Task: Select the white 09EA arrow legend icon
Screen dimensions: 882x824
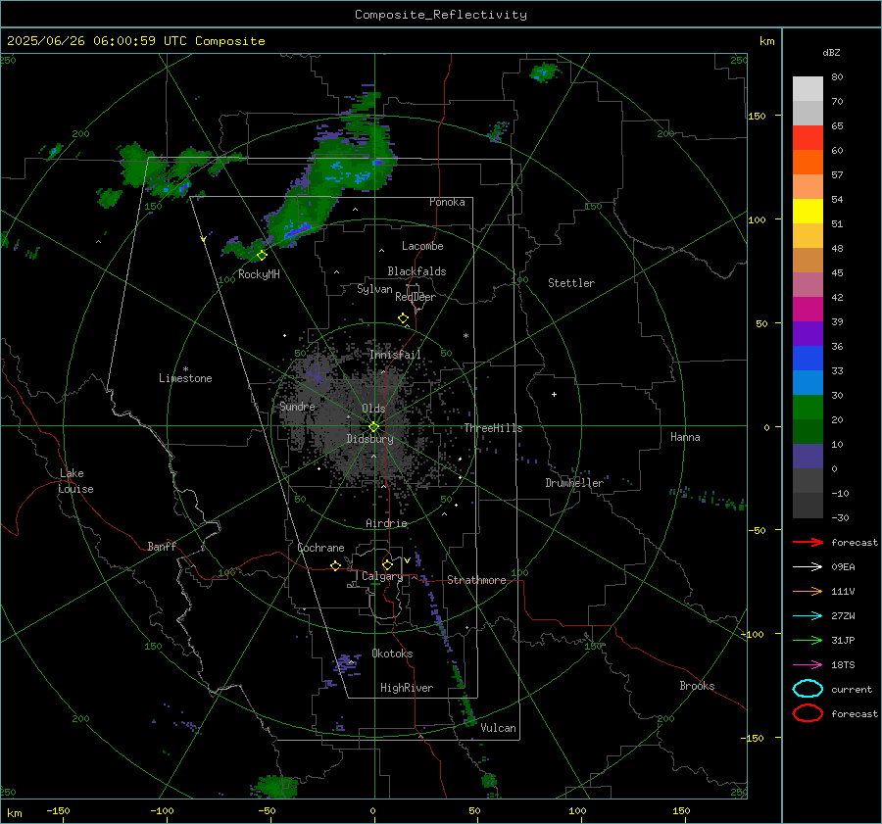Action: 808,567
